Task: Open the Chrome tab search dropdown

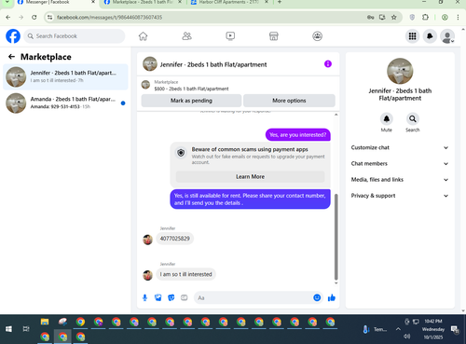Action: click(7, 2)
